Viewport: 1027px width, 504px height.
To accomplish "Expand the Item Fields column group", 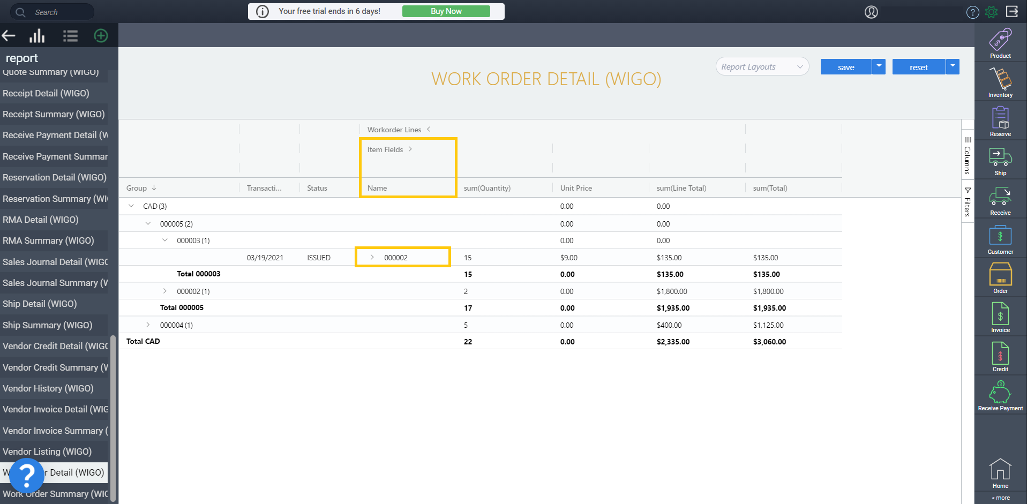I will (x=410, y=149).
